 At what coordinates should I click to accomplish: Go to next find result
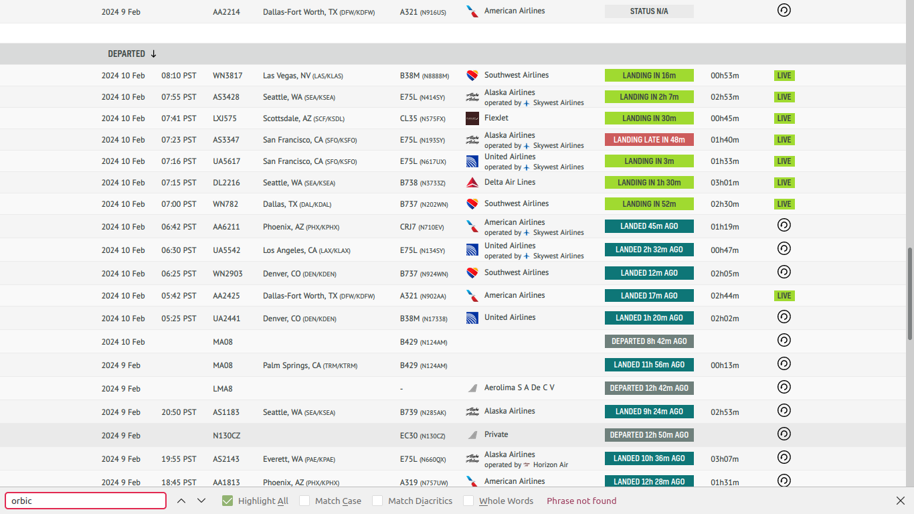[x=201, y=501]
